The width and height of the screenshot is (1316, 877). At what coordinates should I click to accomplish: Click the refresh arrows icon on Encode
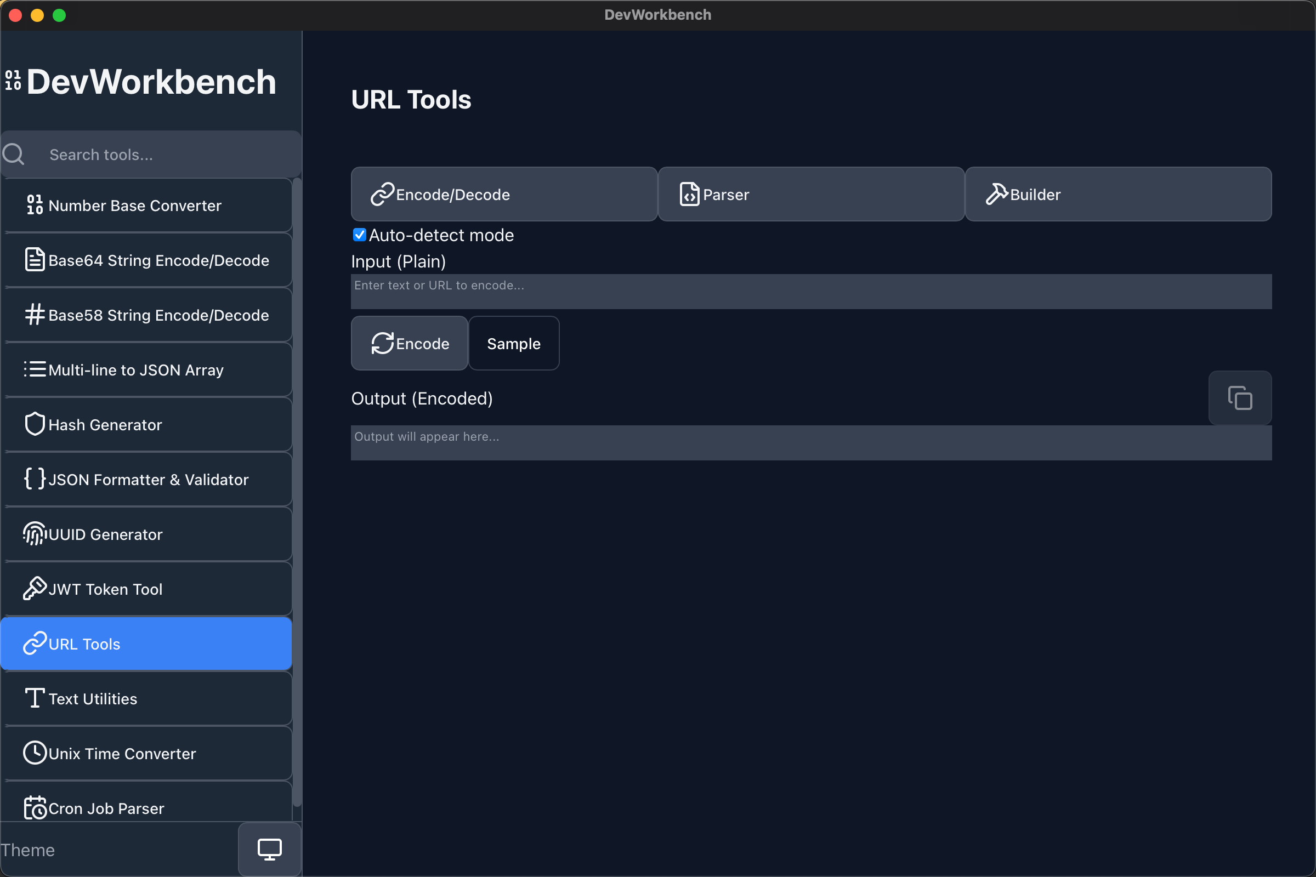pyautogui.click(x=383, y=343)
